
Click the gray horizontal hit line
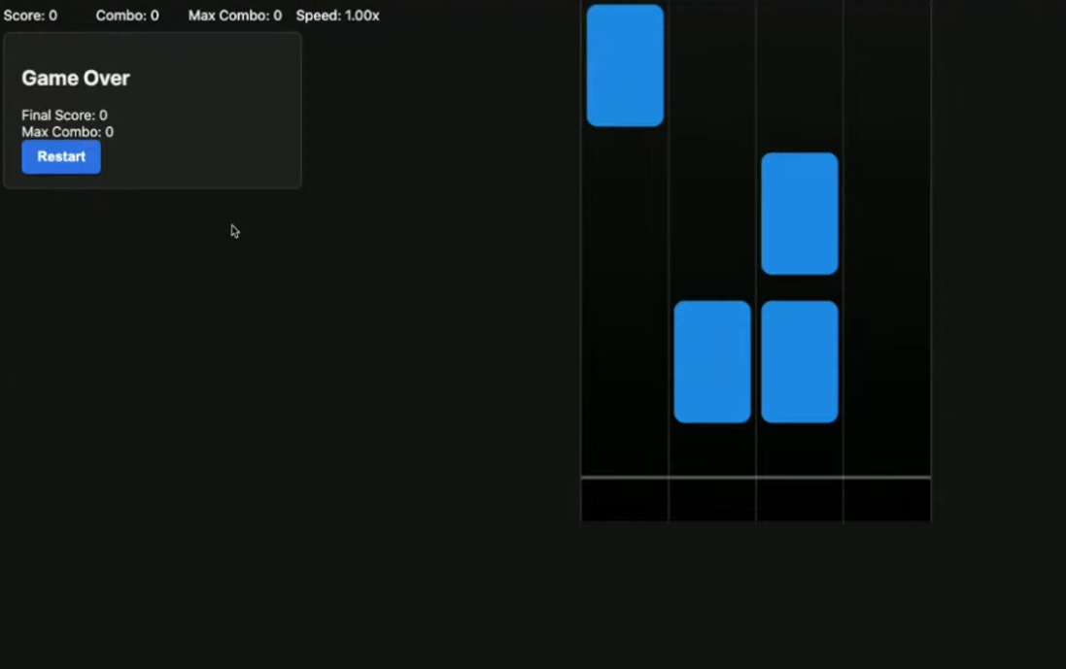coord(756,477)
